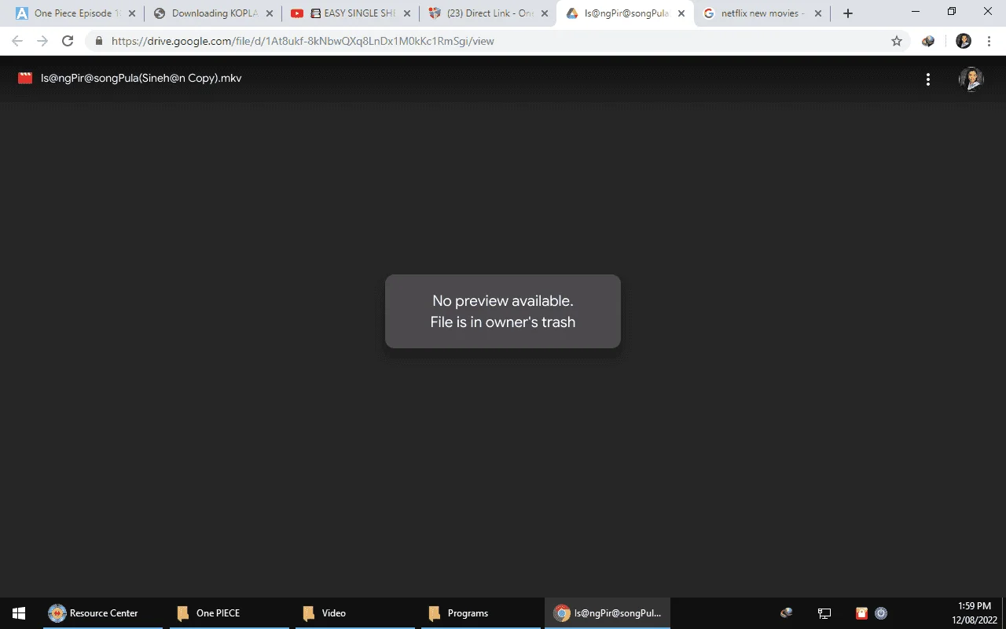
Task: Close the Downloading KOPLA tab
Action: [x=269, y=13]
